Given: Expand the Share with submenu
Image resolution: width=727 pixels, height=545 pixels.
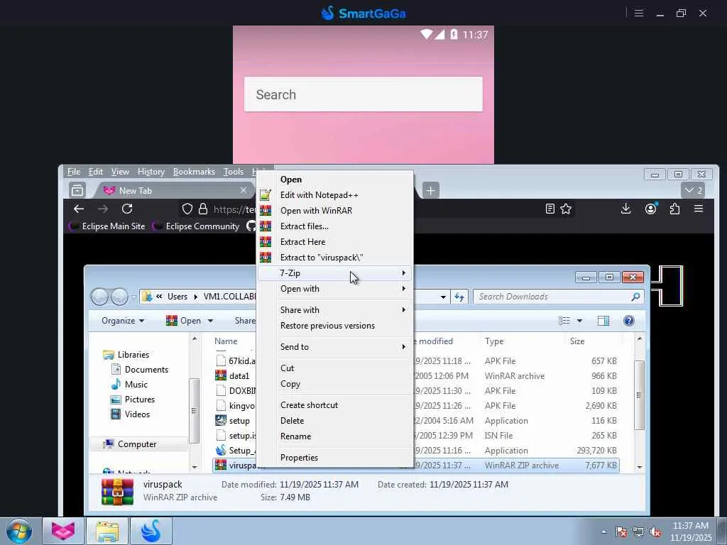Looking at the screenshot, I should tap(335, 310).
